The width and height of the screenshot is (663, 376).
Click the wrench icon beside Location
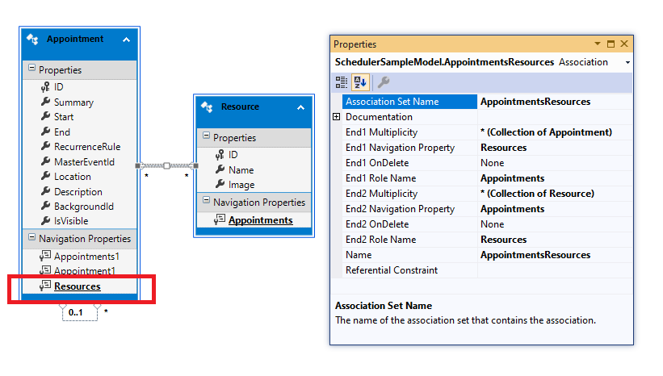coord(46,176)
